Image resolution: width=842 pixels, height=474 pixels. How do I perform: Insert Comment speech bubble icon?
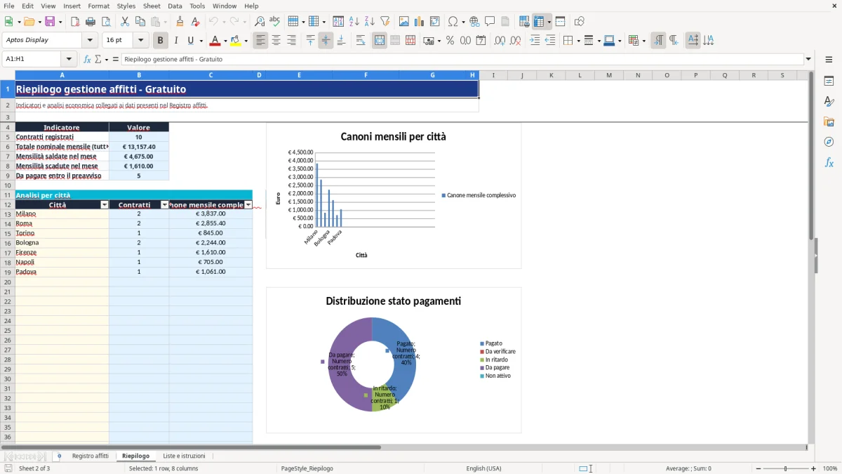click(490, 22)
